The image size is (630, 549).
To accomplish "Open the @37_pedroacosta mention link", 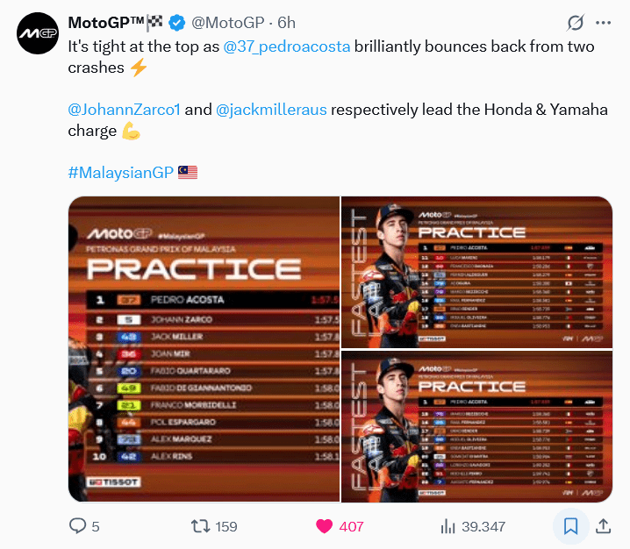I will [288, 46].
